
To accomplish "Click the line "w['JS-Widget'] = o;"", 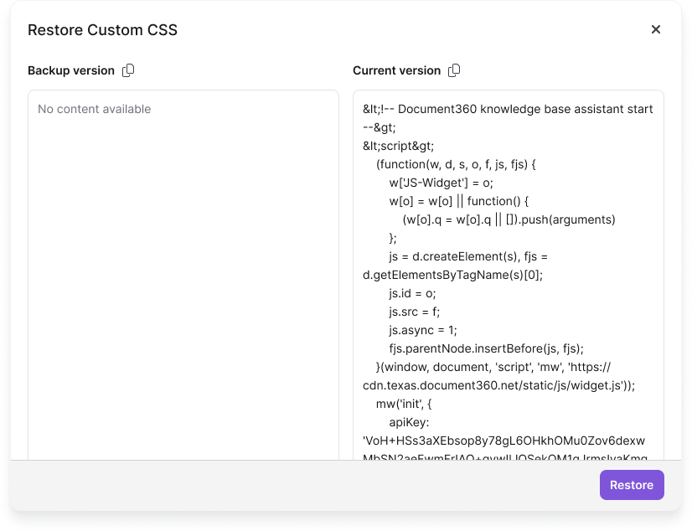I will [x=441, y=183].
